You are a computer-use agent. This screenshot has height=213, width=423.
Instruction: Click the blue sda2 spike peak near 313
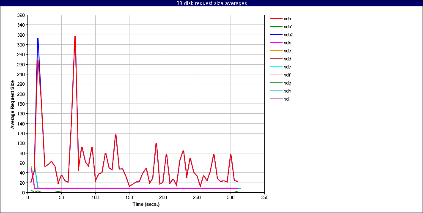38,38
